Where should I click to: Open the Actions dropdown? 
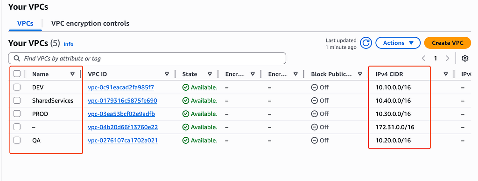pos(398,43)
